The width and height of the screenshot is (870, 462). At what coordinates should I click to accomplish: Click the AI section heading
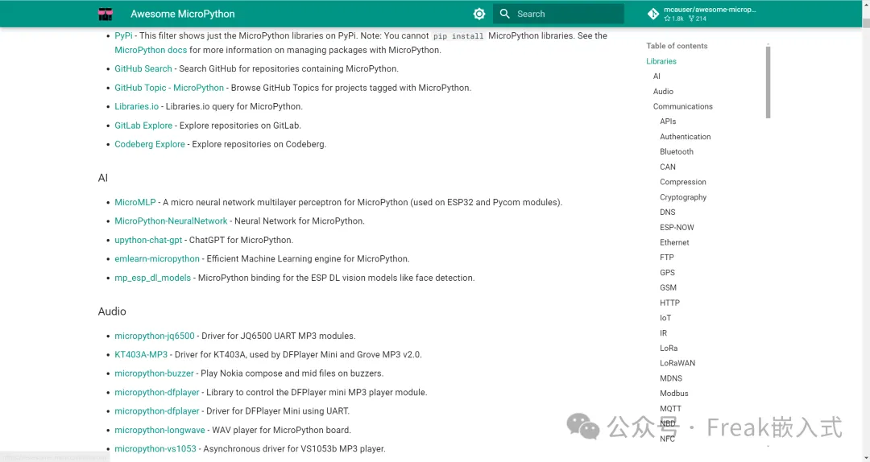102,178
